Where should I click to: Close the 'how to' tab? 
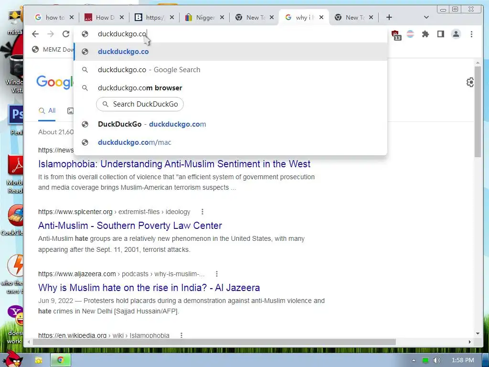[72, 18]
